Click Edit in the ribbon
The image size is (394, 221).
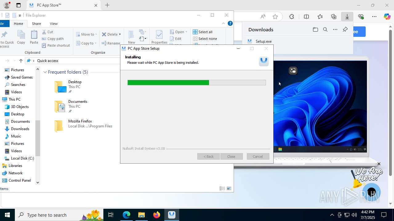[175, 39]
